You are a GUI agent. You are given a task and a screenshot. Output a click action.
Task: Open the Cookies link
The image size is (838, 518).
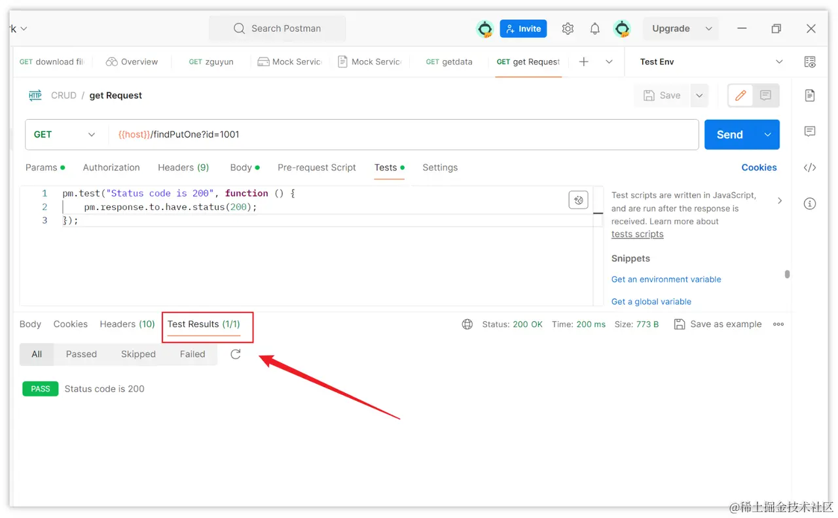click(759, 167)
